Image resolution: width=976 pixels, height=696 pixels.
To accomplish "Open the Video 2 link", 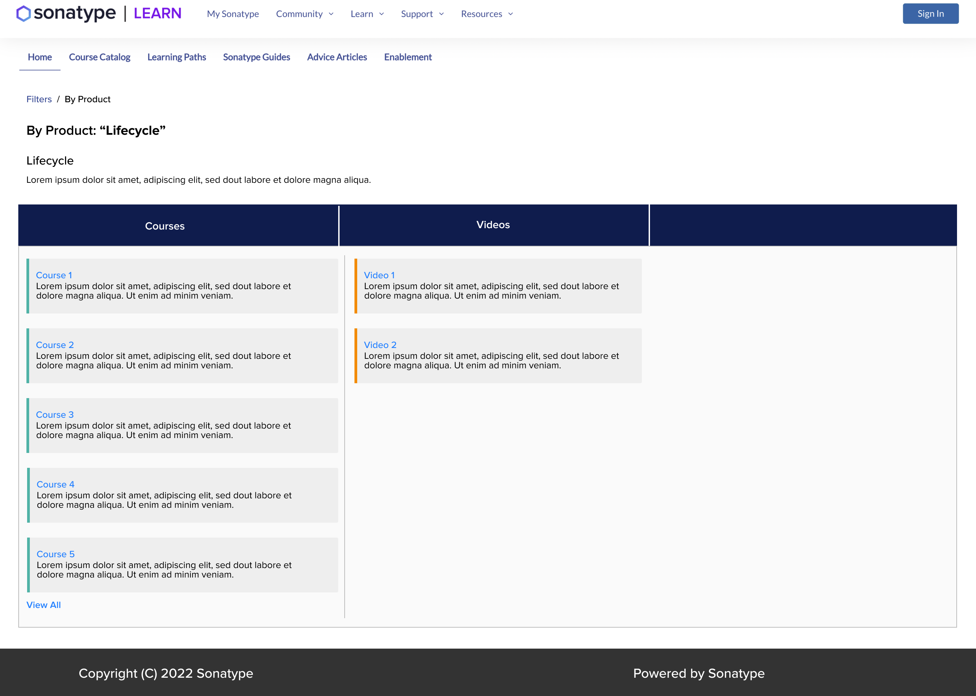I will coord(380,345).
